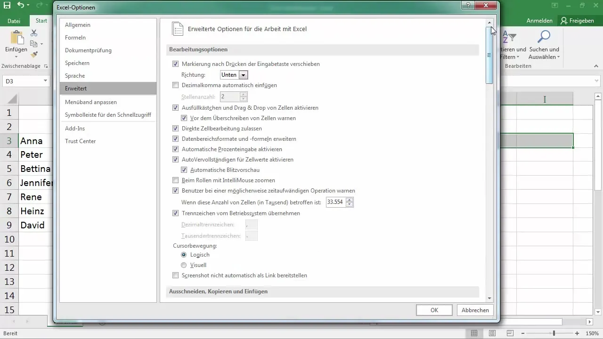Toggle Automatische Prozenteingabe aktivieren
This screenshot has height=339, width=603.
tap(176, 149)
